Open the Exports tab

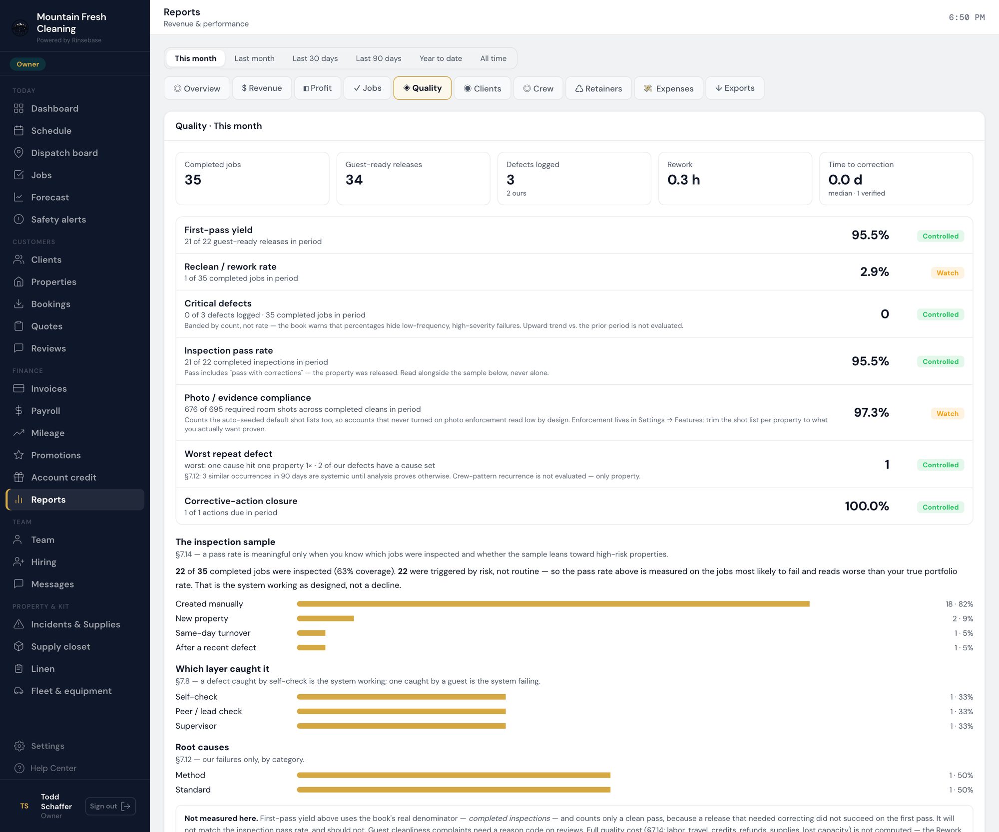[x=734, y=88]
